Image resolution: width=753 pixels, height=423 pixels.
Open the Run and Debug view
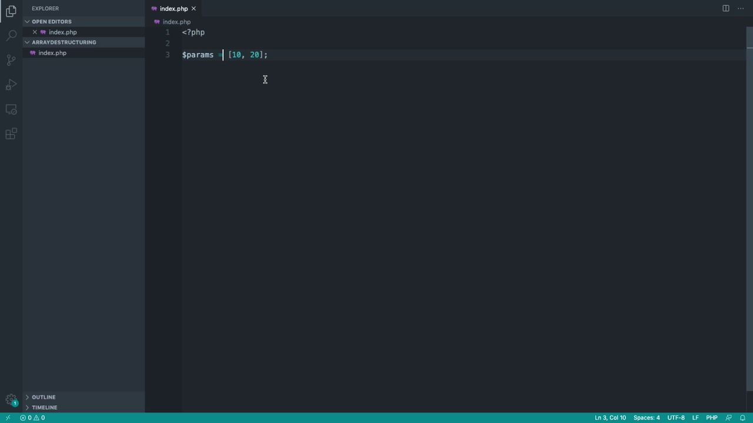coord(11,85)
